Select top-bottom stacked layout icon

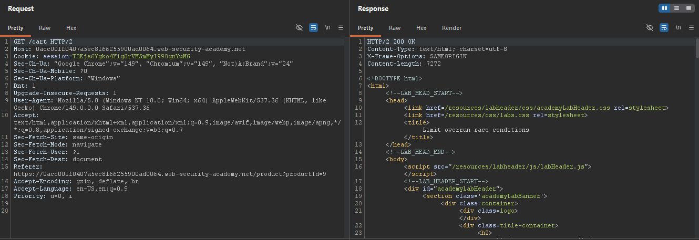676,8
